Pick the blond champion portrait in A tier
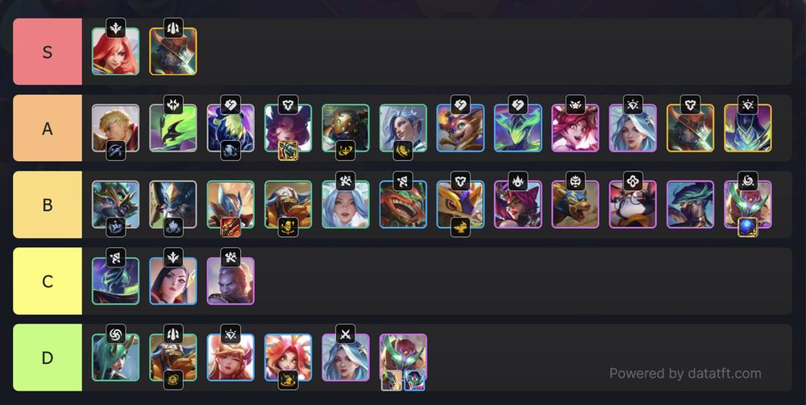The width and height of the screenshot is (806, 405). click(115, 128)
